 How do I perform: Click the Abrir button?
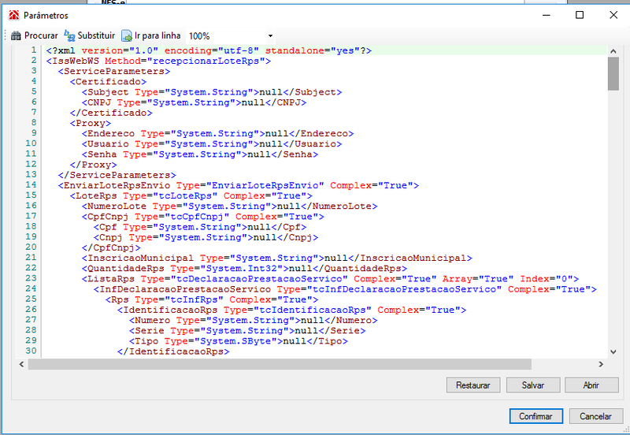(591, 385)
